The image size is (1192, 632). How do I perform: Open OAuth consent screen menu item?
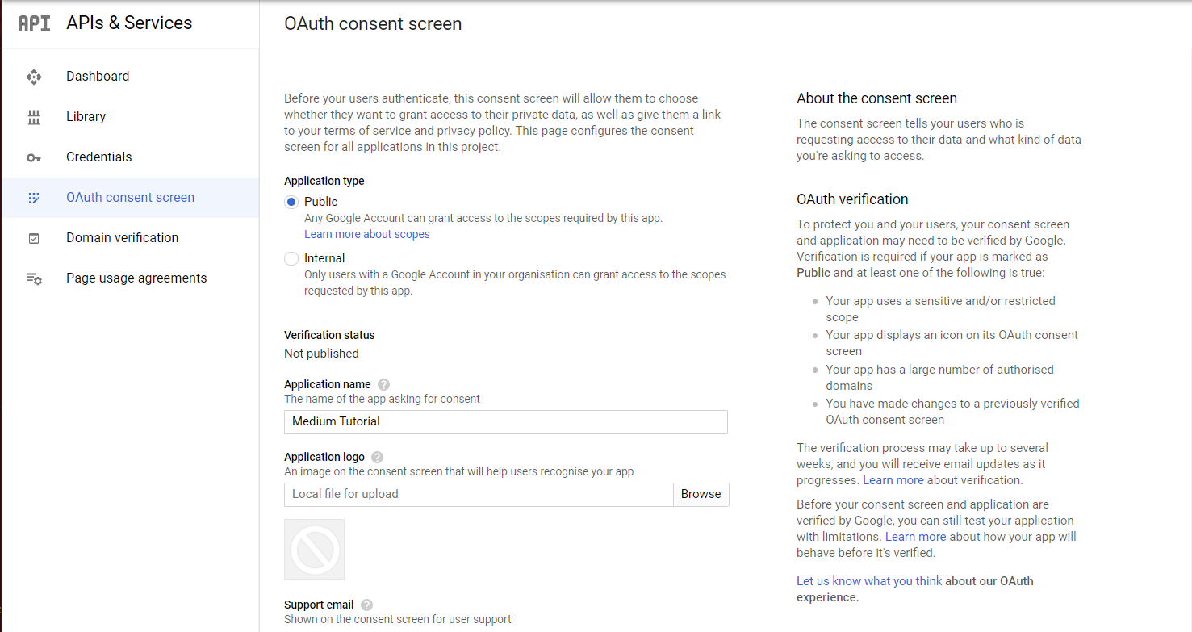pos(130,198)
